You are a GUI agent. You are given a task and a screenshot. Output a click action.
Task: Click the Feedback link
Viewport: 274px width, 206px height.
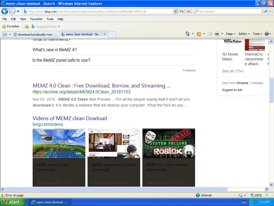(189, 70)
